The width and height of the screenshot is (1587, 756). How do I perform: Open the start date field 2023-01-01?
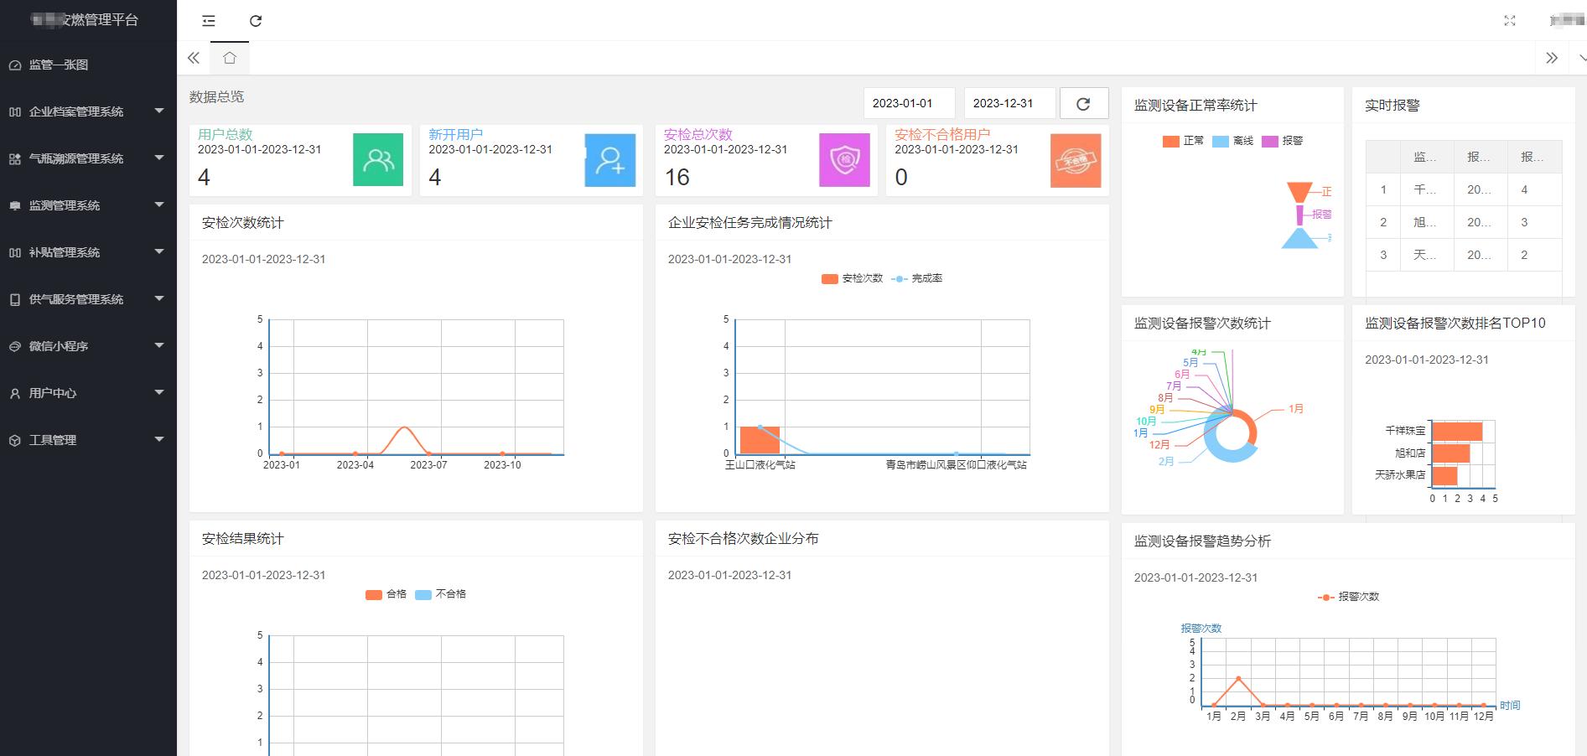[x=909, y=104]
